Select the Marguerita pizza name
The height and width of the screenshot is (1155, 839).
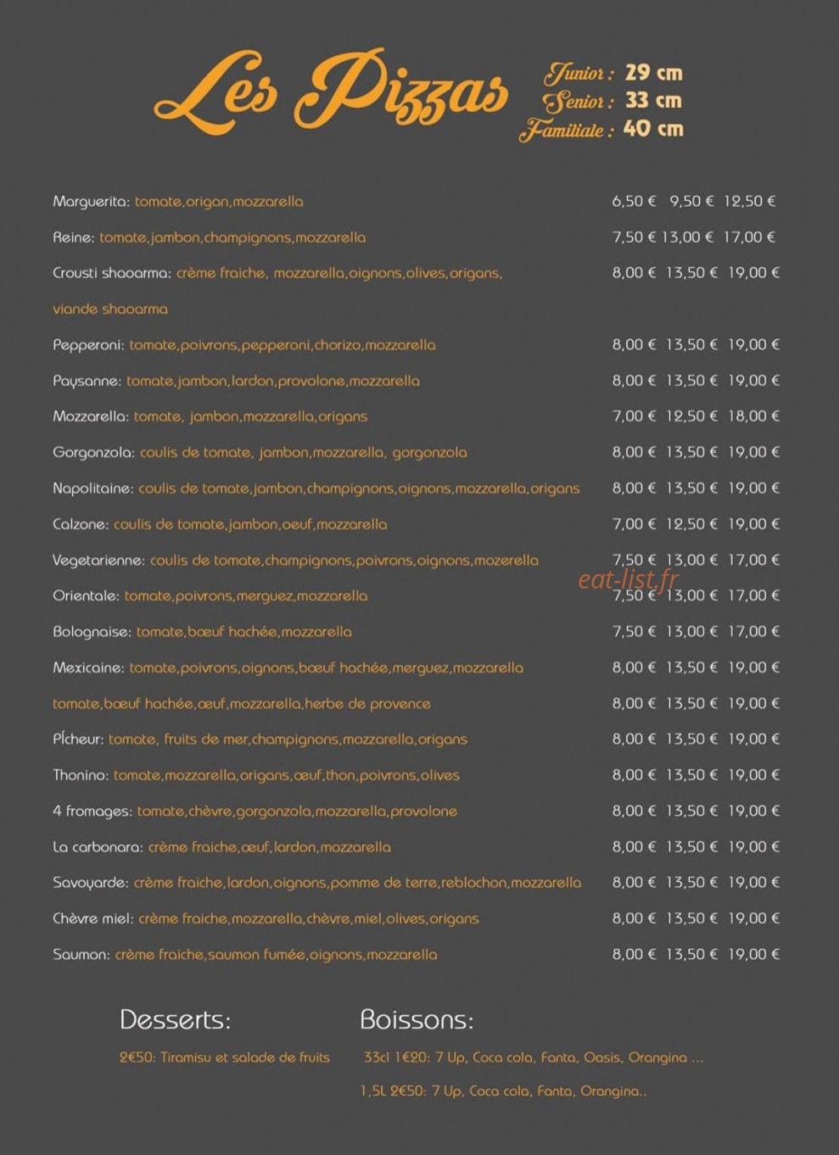pyautogui.click(x=92, y=202)
